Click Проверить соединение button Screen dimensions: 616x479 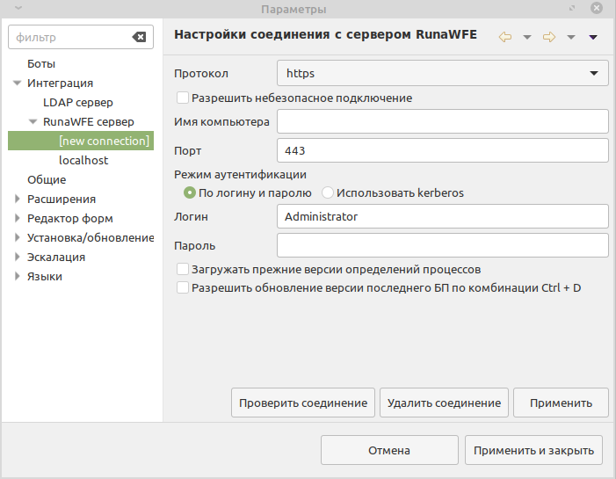click(x=303, y=403)
